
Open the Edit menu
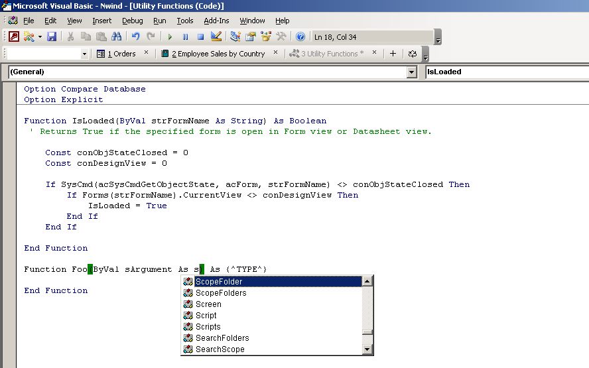[50, 21]
